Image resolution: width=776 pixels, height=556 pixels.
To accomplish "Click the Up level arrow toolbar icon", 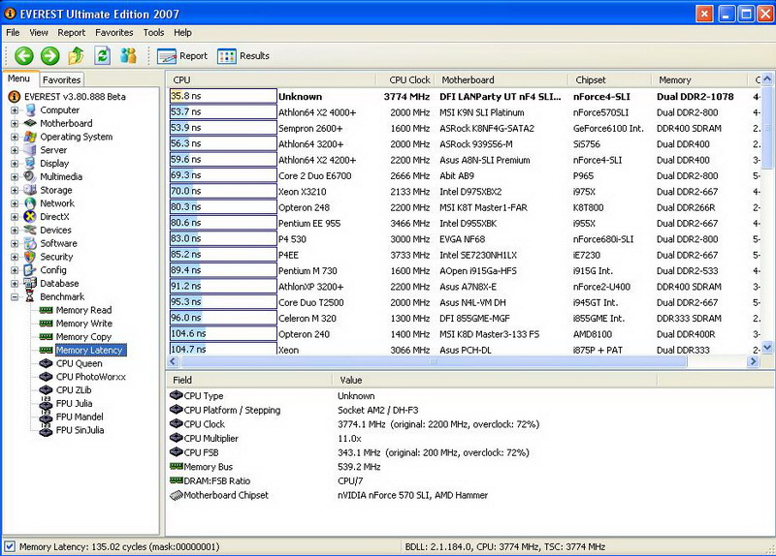I will tap(77, 56).
